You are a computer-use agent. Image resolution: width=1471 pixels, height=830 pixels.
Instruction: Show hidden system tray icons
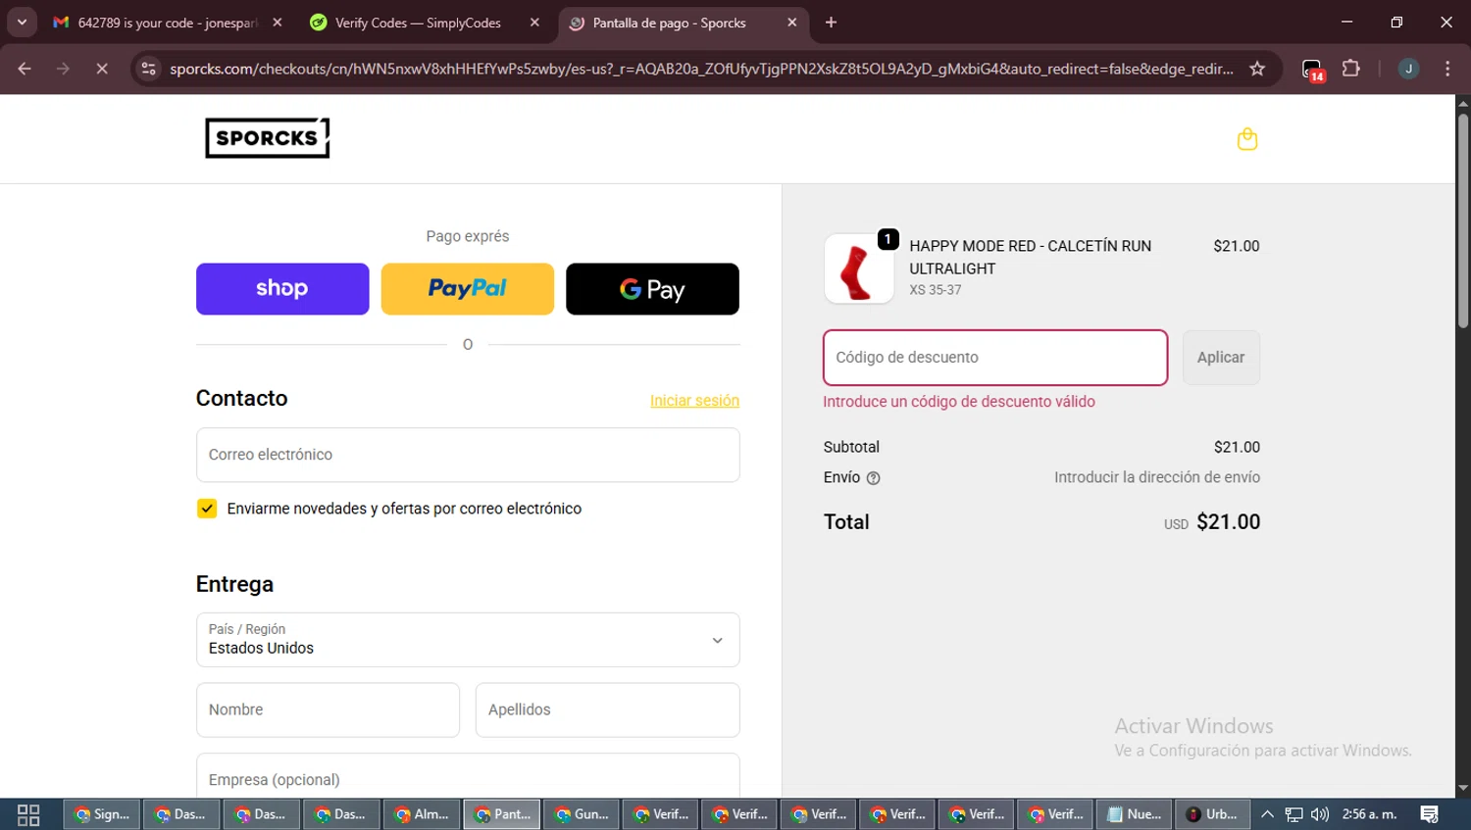coord(1267,814)
